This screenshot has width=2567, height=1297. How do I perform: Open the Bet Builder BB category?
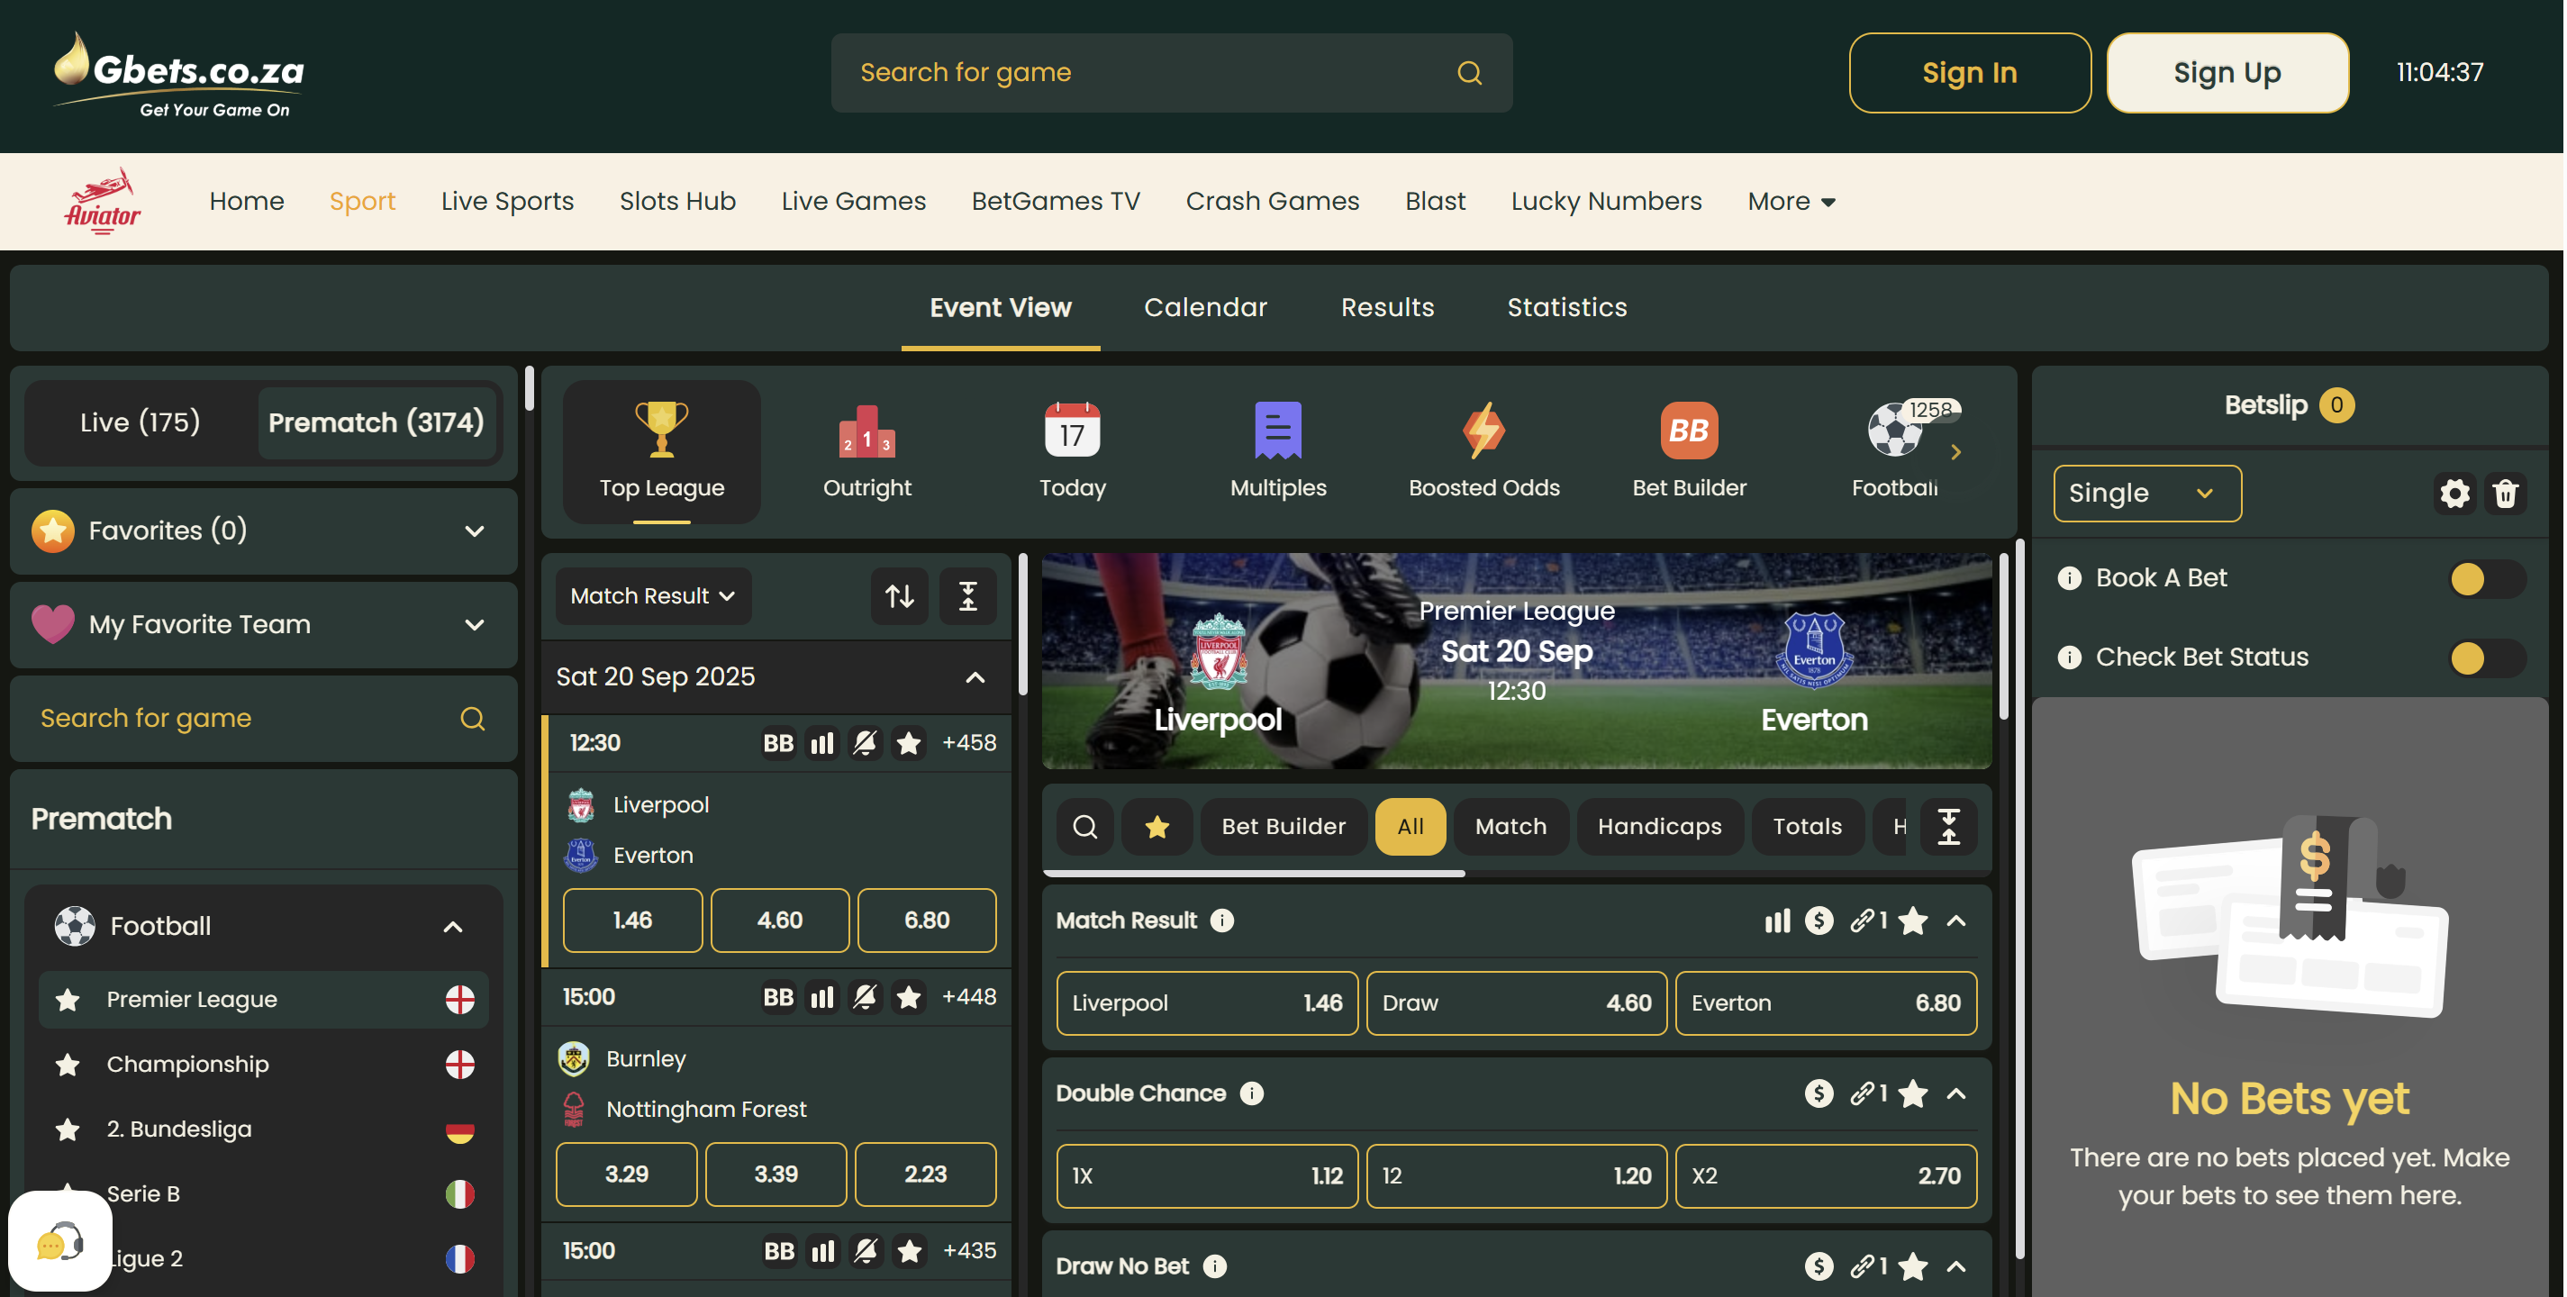tap(1689, 451)
